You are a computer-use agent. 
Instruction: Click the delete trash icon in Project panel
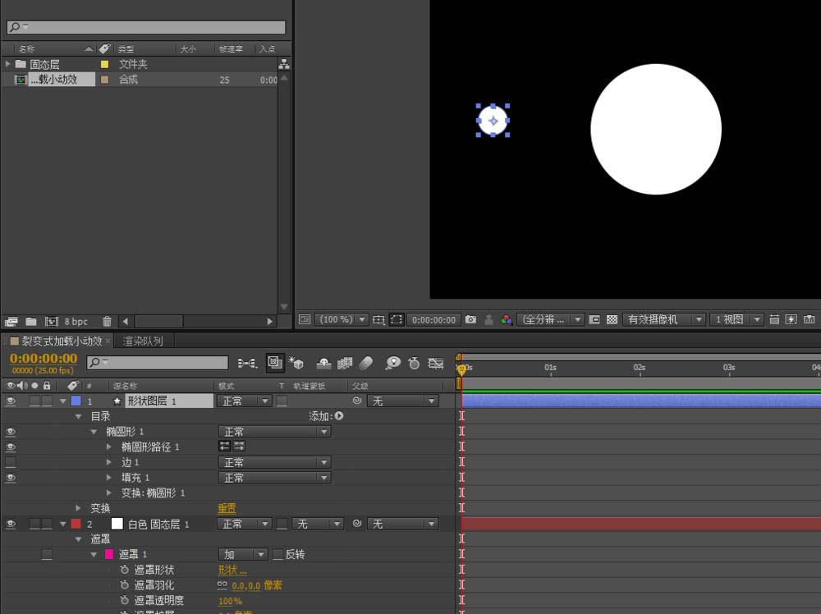click(x=107, y=322)
